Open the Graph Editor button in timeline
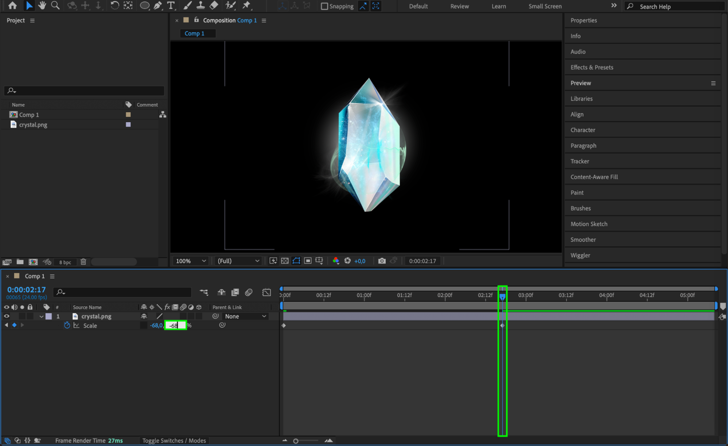728x446 pixels. 267,292
